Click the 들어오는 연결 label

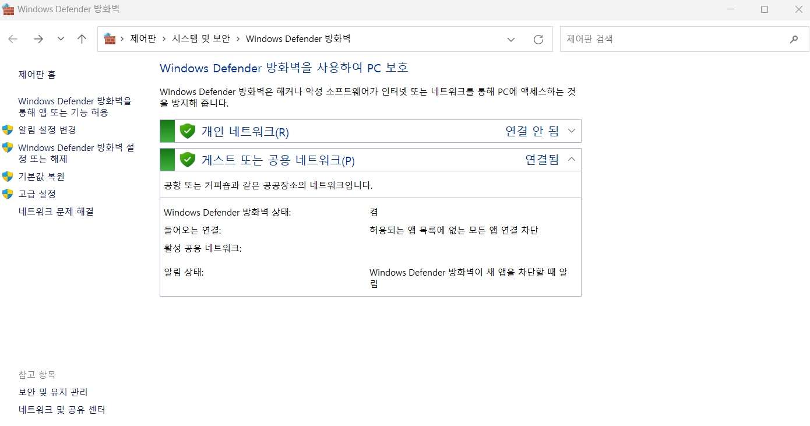point(192,230)
